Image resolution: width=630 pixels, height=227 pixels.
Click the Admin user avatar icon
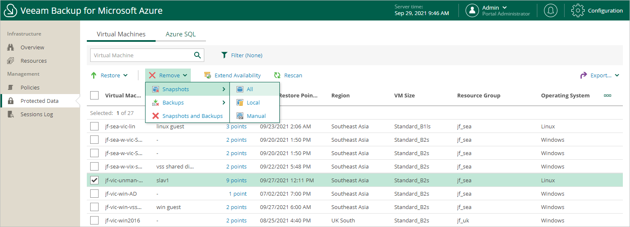(x=472, y=10)
